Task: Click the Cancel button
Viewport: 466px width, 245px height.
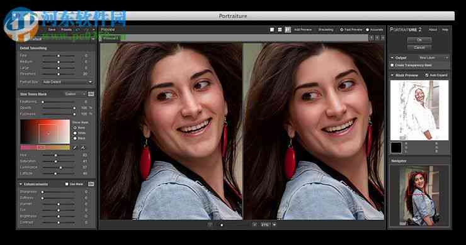Action: pyautogui.click(x=419, y=48)
